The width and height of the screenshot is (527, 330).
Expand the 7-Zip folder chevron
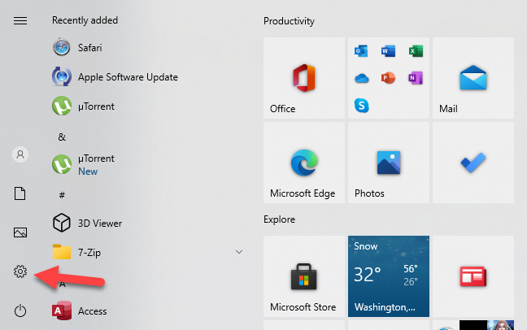(x=238, y=252)
